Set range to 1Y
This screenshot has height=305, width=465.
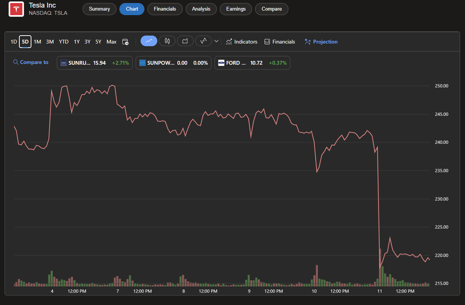point(77,42)
